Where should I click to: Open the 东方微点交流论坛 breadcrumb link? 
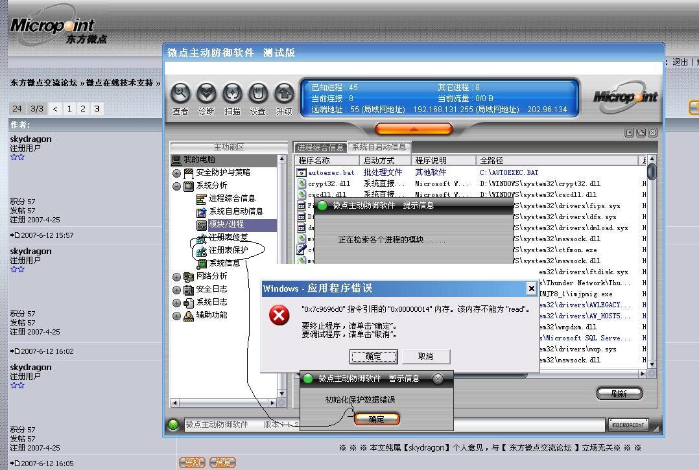click(x=43, y=83)
